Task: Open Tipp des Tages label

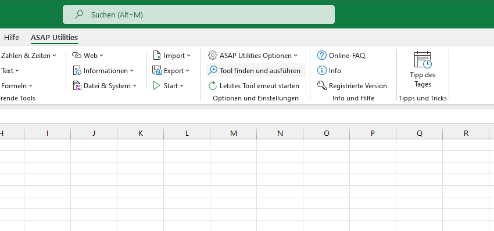Action: pyautogui.click(x=423, y=80)
